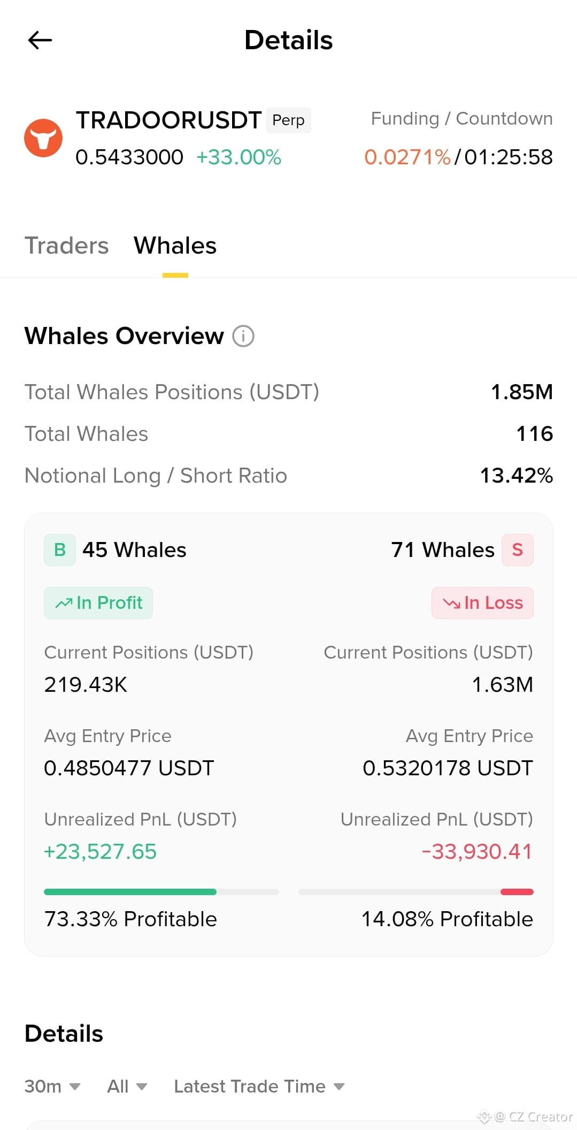577x1130 pixels.
Task: Switch to the Traders tab
Action: [x=67, y=246]
